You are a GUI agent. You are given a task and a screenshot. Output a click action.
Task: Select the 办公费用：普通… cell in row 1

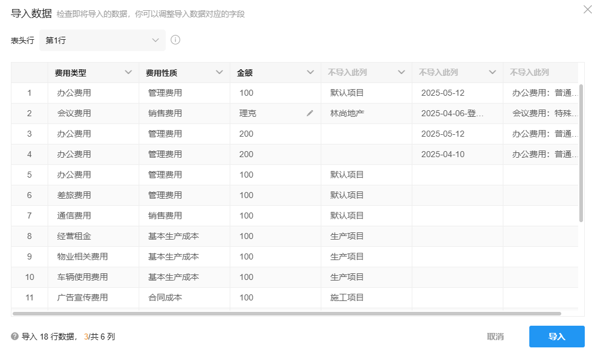coord(541,93)
